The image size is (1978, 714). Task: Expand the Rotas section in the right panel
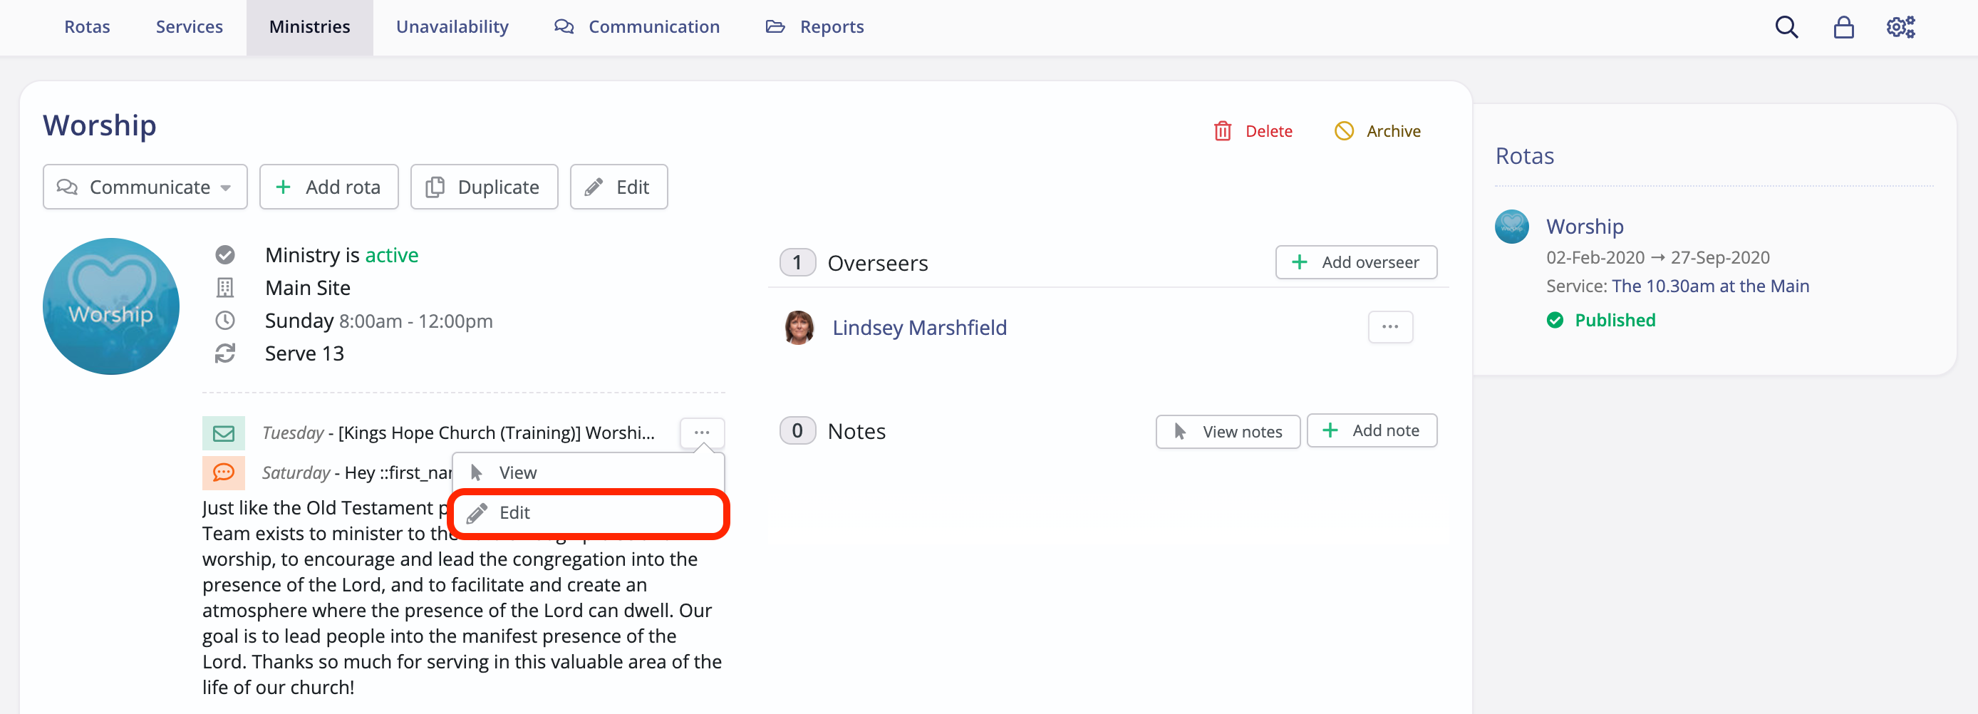[1525, 156]
